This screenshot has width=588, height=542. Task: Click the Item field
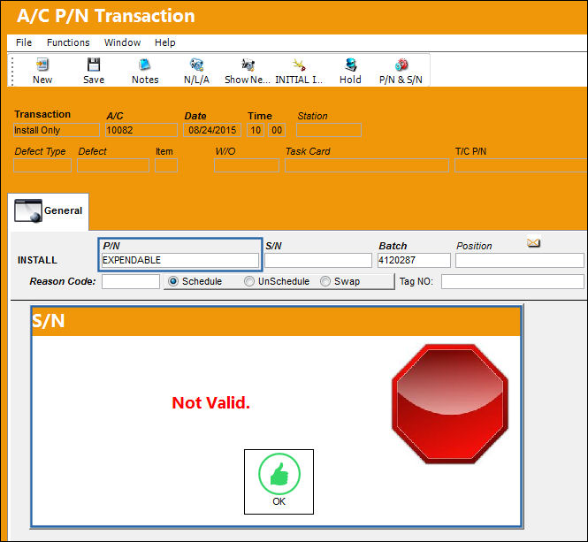166,165
